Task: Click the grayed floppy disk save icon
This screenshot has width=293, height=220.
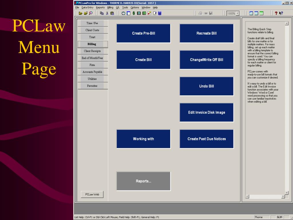Action: click(x=211, y=13)
